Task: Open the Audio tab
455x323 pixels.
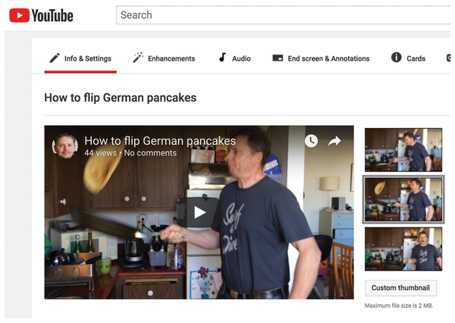Action: [234, 58]
